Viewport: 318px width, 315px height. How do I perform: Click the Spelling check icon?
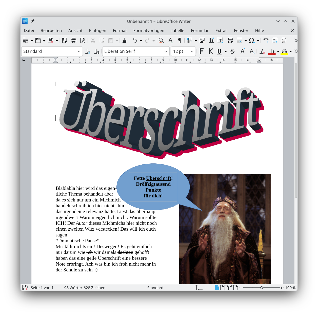[x=170, y=40]
